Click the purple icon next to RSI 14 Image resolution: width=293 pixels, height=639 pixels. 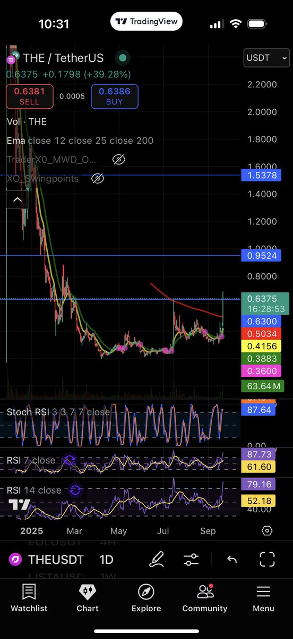75,490
